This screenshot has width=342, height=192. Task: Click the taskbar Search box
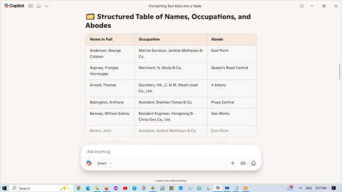click(41, 188)
